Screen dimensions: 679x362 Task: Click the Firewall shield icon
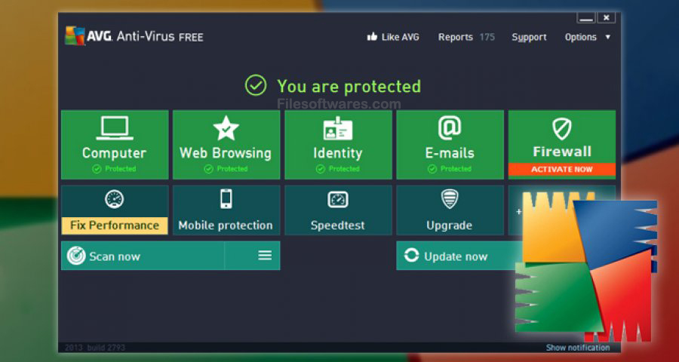click(561, 129)
